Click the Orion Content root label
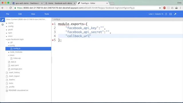The height and width of the screenshot is (103, 183). 26,19
